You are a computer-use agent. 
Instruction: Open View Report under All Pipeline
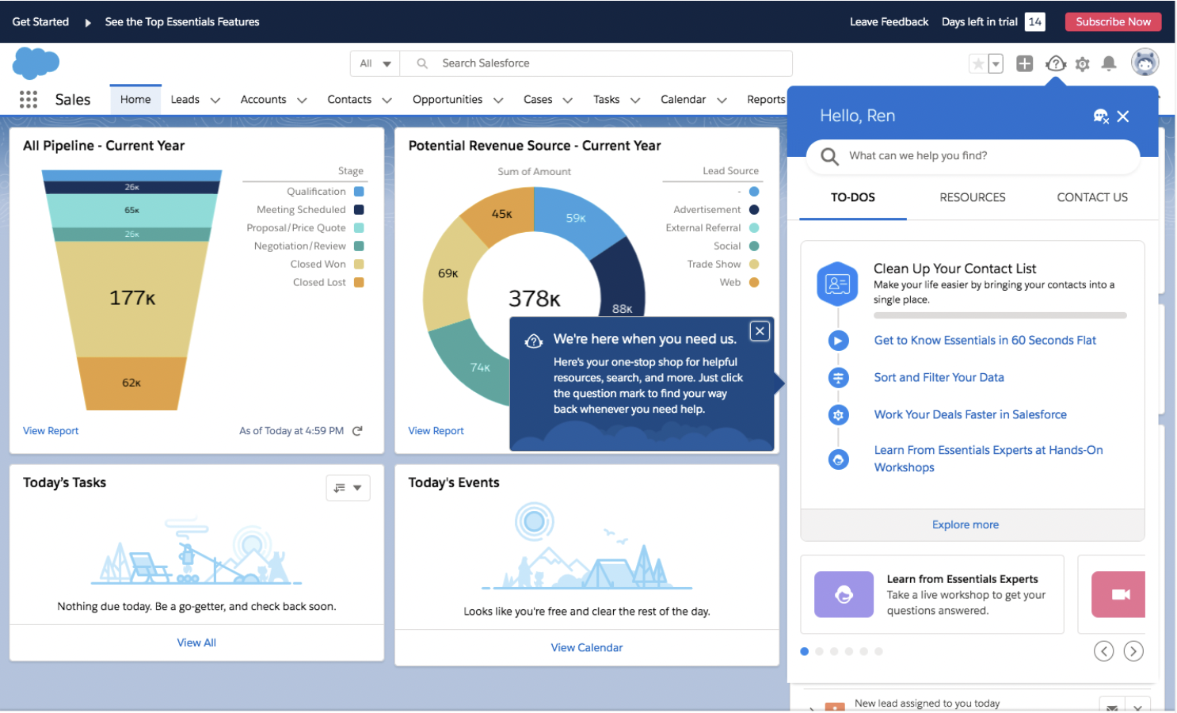[51, 431]
